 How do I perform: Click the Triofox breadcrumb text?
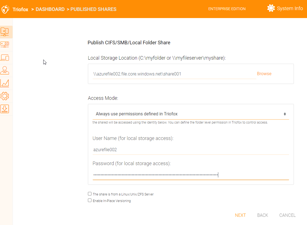20,9
